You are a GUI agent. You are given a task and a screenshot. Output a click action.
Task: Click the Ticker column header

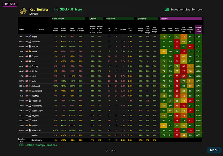(21, 29)
